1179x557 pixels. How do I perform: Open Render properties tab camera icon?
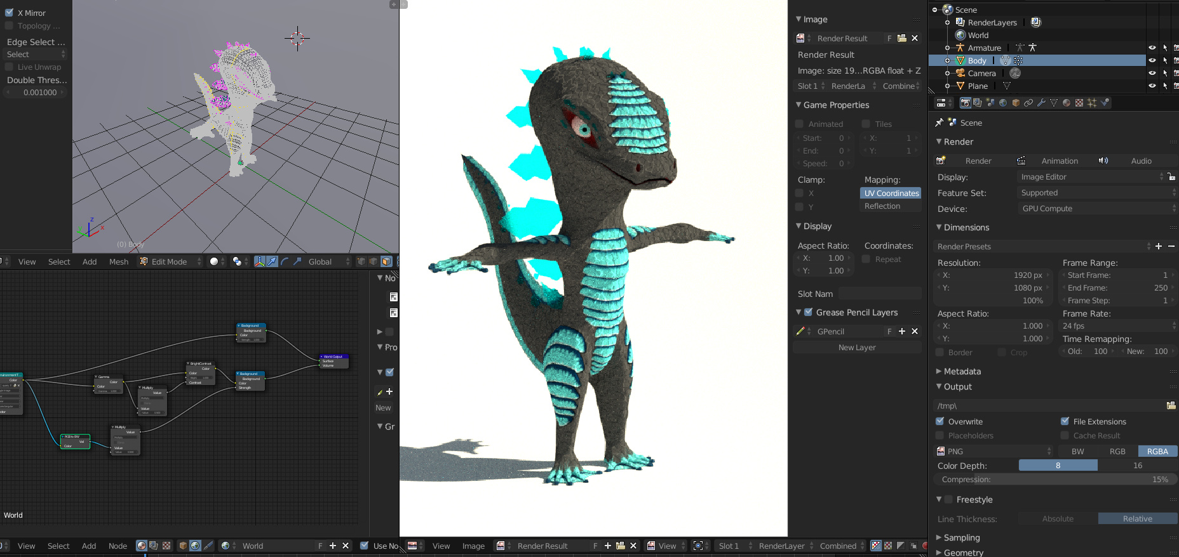pos(966,103)
